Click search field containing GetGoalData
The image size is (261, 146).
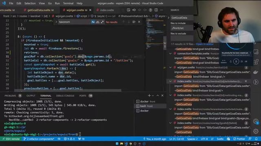click(x=182, y=18)
